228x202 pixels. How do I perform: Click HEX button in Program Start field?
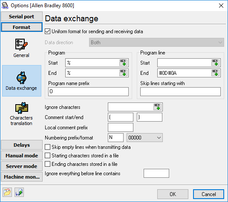point(123,63)
